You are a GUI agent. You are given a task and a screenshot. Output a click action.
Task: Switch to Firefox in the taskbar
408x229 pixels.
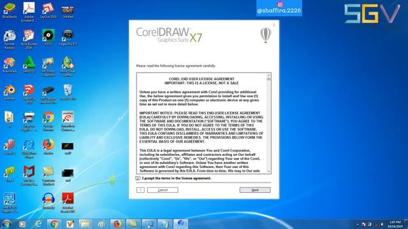pyautogui.click(x=117, y=224)
